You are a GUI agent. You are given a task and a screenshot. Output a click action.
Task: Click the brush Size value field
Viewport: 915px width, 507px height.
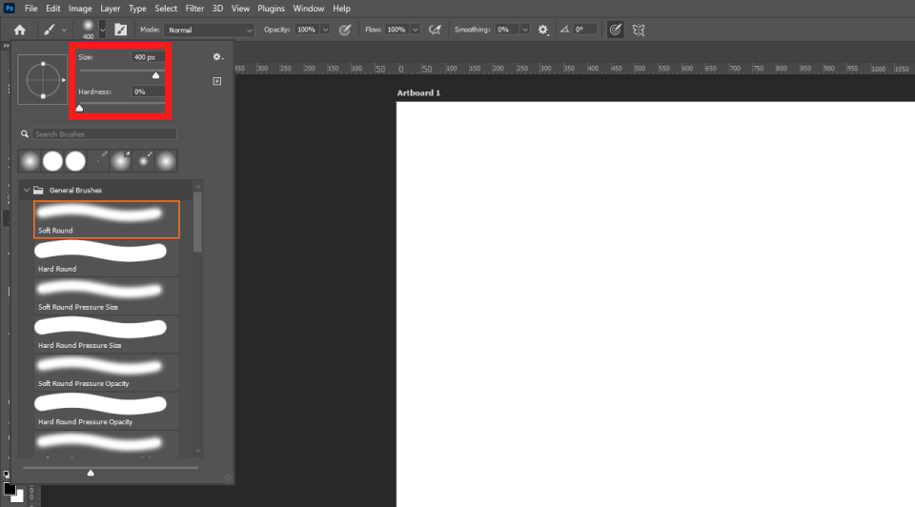click(x=148, y=57)
